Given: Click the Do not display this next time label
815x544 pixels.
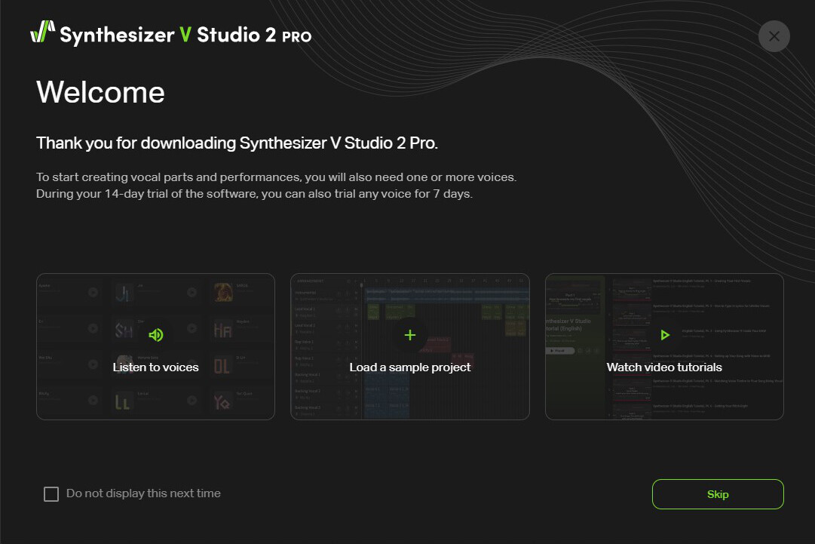Looking at the screenshot, I should point(143,493).
